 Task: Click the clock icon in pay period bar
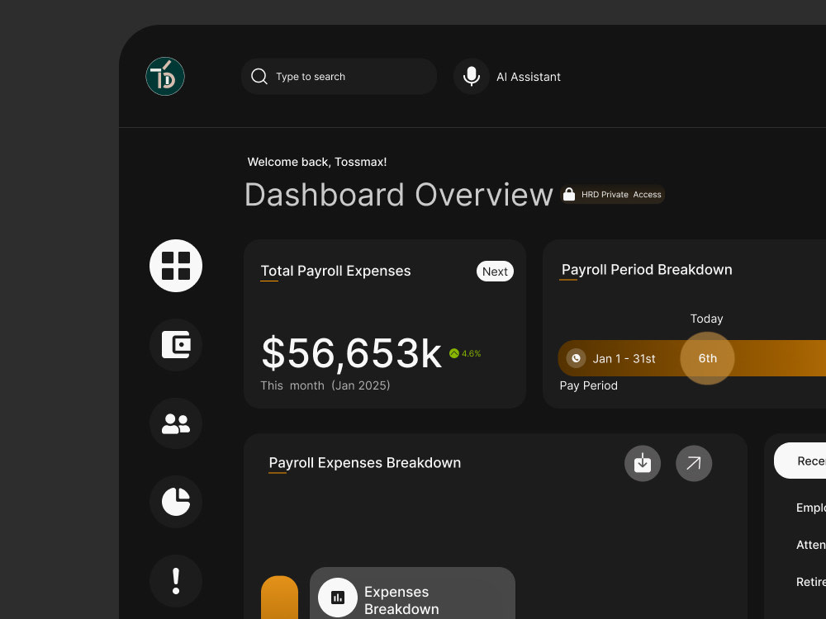click(577, 358)
